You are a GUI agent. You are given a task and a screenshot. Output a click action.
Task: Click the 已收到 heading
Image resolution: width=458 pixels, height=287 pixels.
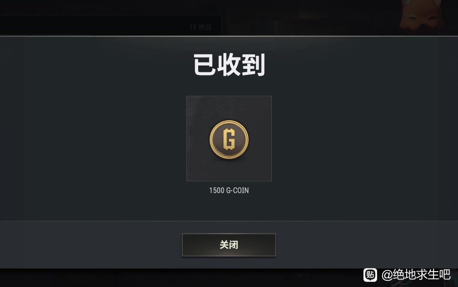[229, 65]
